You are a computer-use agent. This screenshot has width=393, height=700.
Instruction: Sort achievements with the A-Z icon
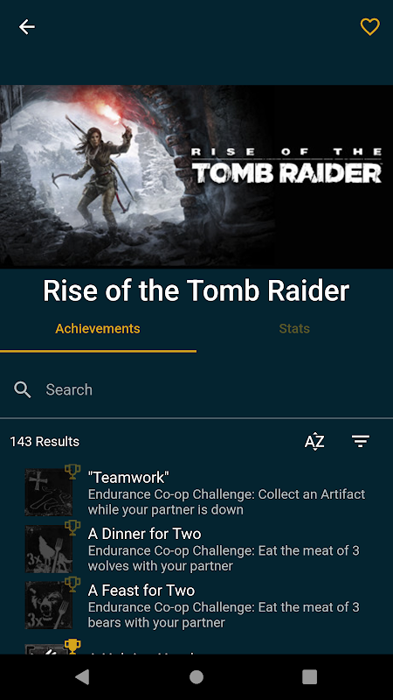[x=314, y=442]
